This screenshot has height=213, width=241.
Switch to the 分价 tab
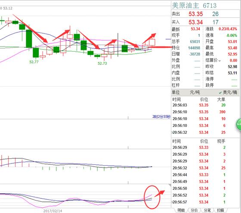coord(194,210)
